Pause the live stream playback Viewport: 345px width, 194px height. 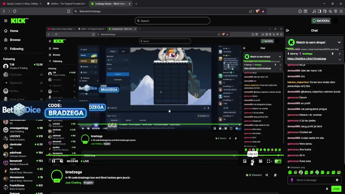(53, 161)
